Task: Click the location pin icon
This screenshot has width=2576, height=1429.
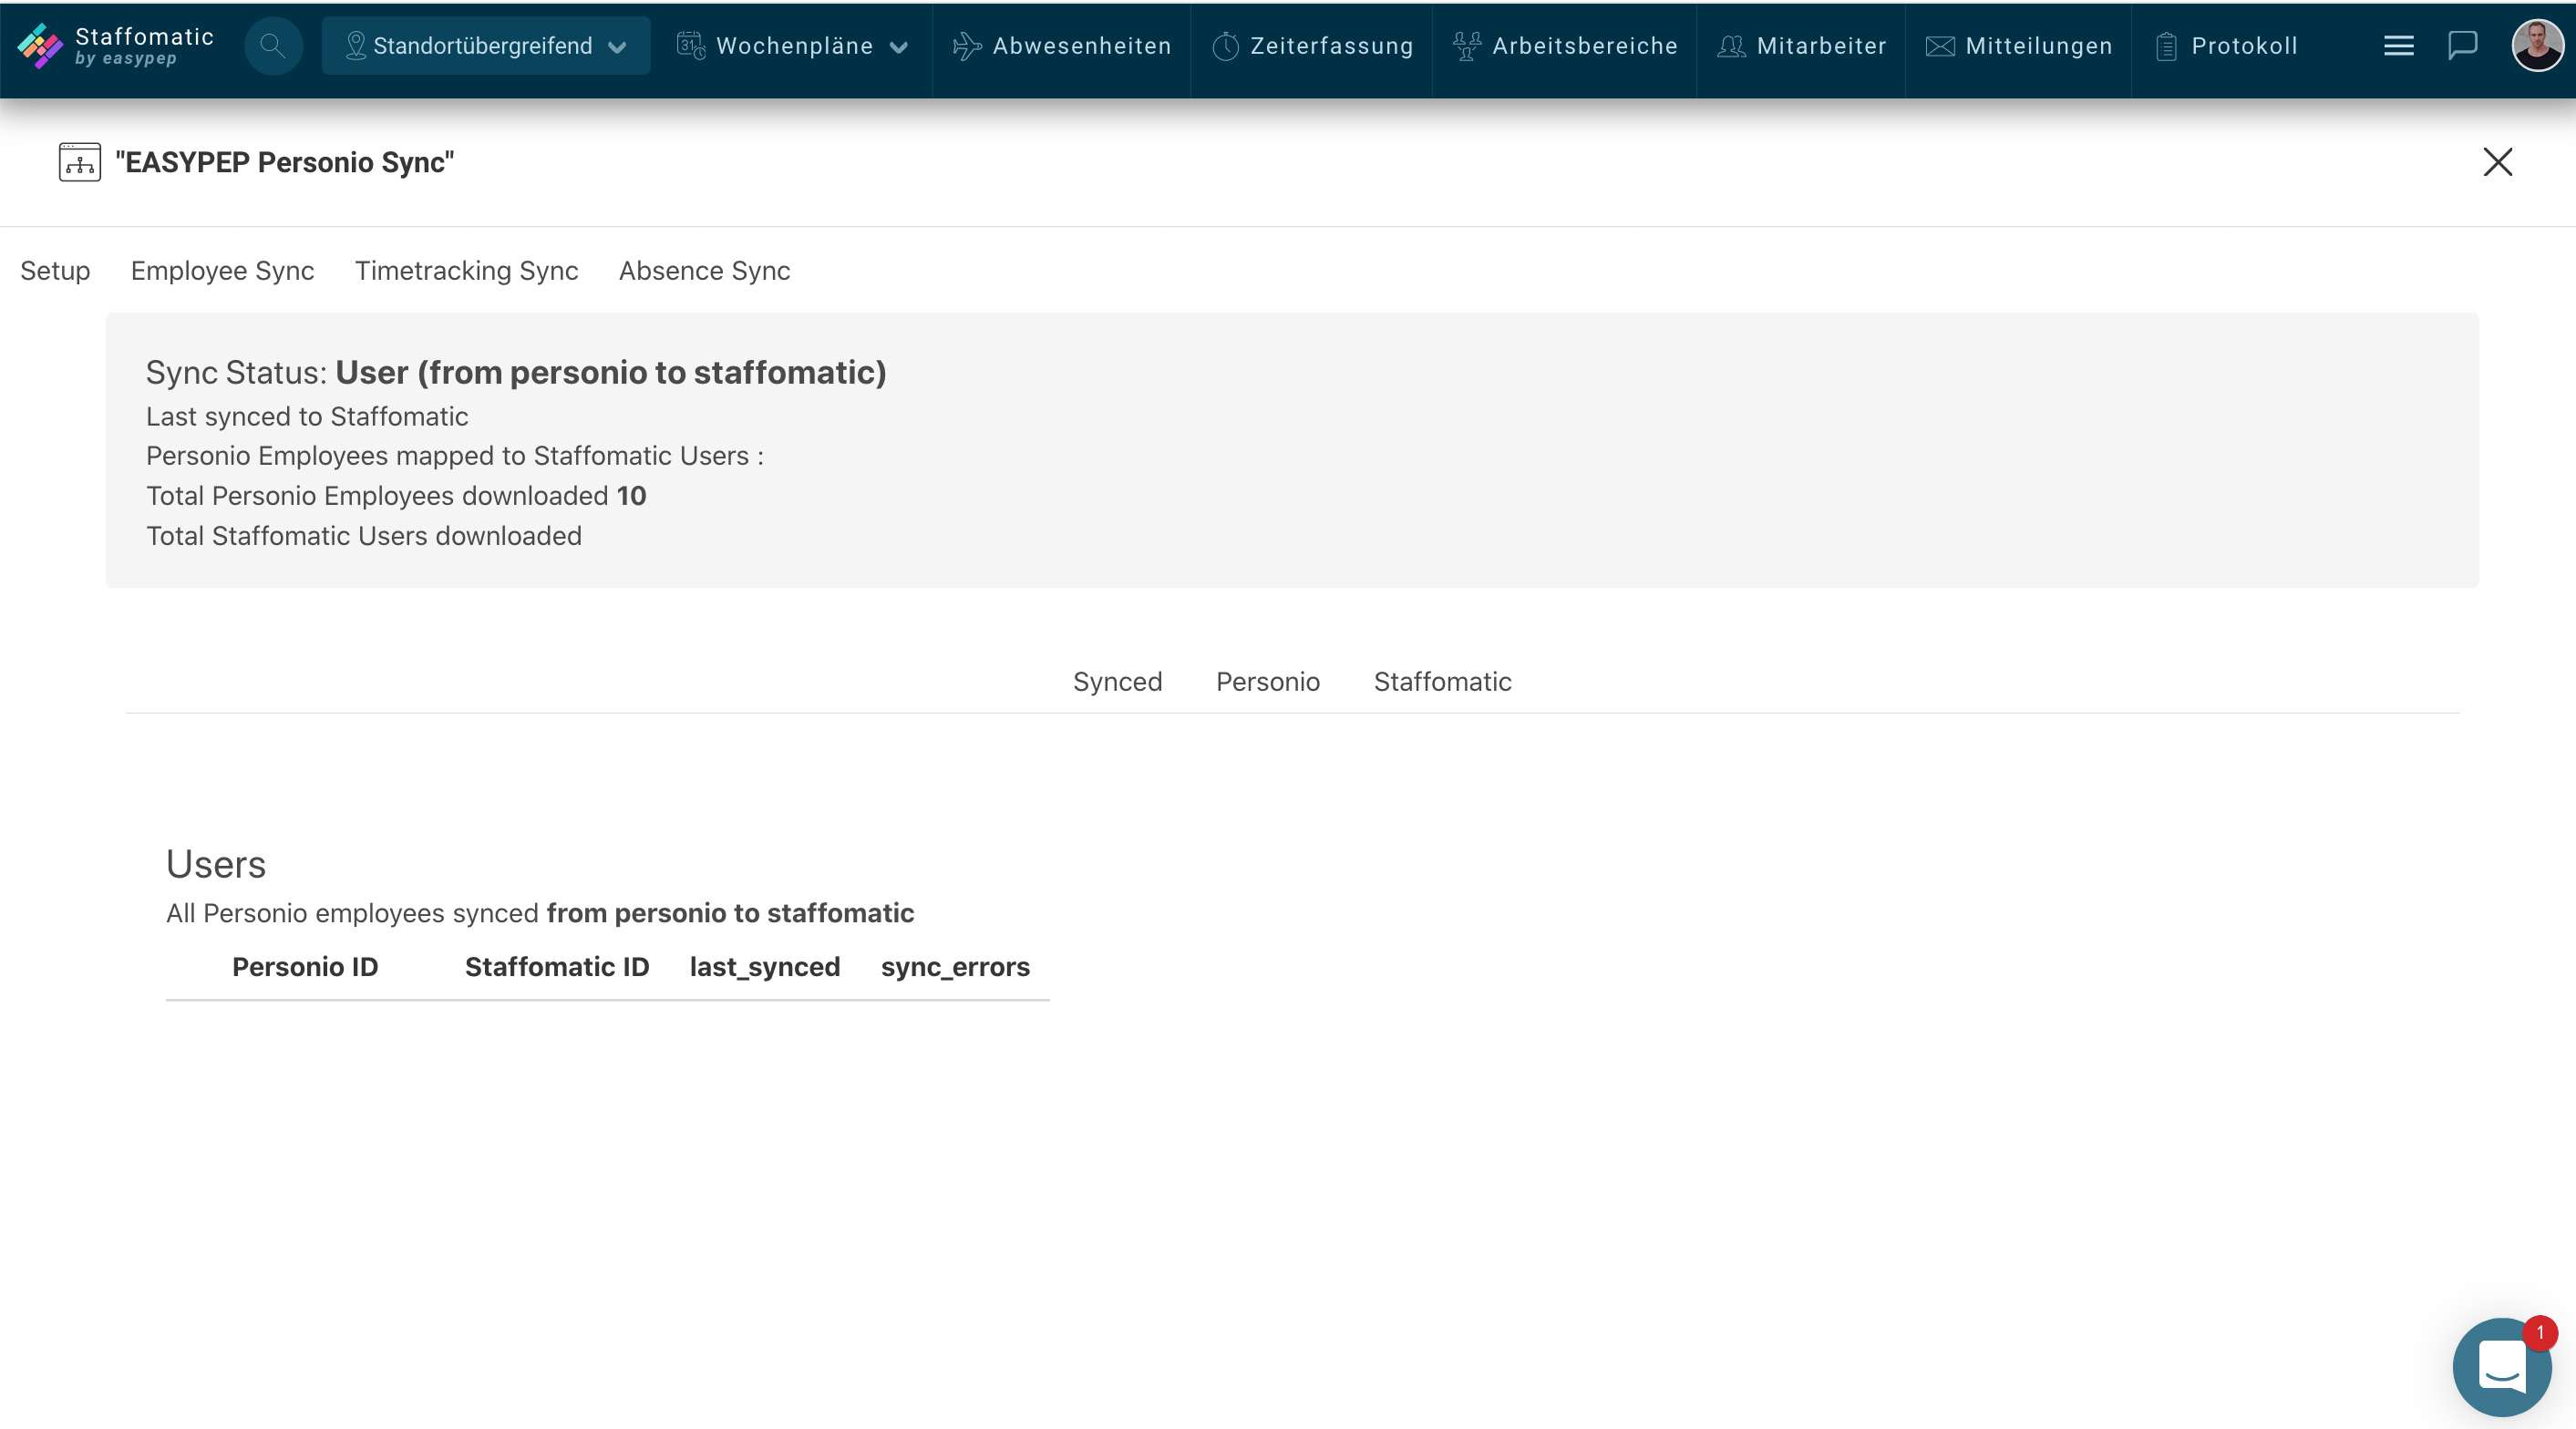Action: point(355,46)
